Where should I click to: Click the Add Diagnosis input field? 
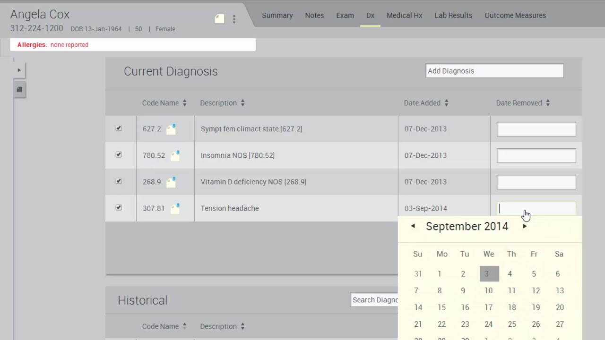494,71
